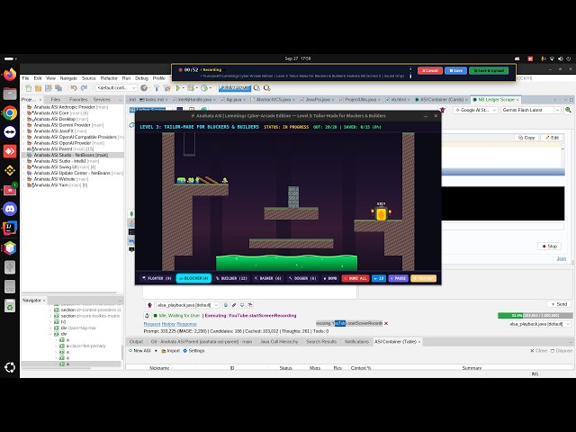Select the Bomb skill in Lemmings game
Image resolution: width=576 pixels, height=432 pixels.
click(x=330, y=278)
